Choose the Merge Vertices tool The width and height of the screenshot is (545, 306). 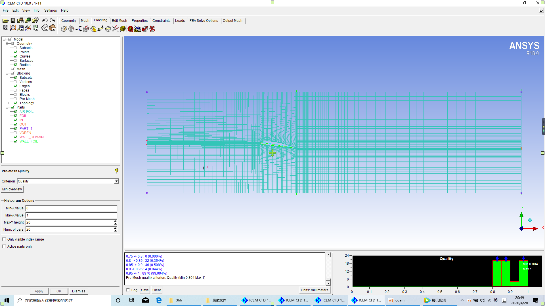click(79, 29)
